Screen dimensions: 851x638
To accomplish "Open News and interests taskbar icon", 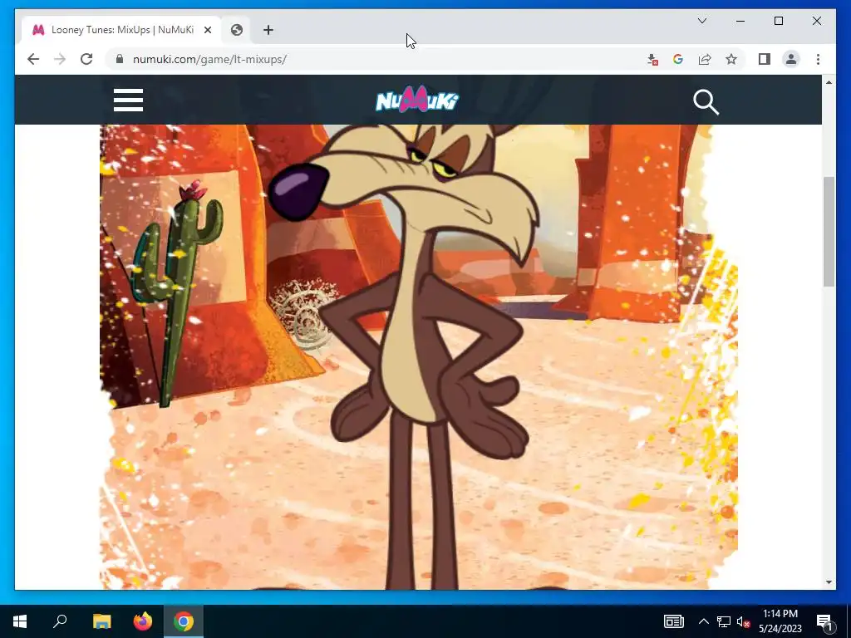I will pos(673,621).
